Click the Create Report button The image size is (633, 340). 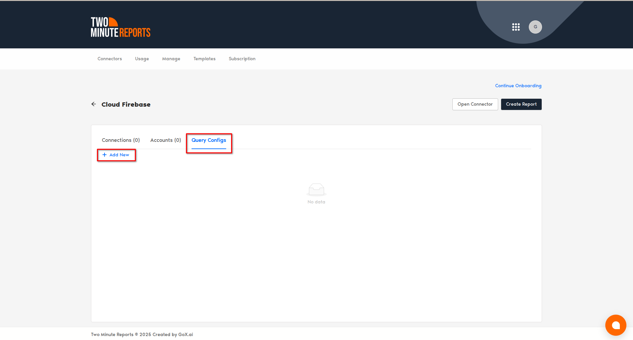[x=521, y=104]
